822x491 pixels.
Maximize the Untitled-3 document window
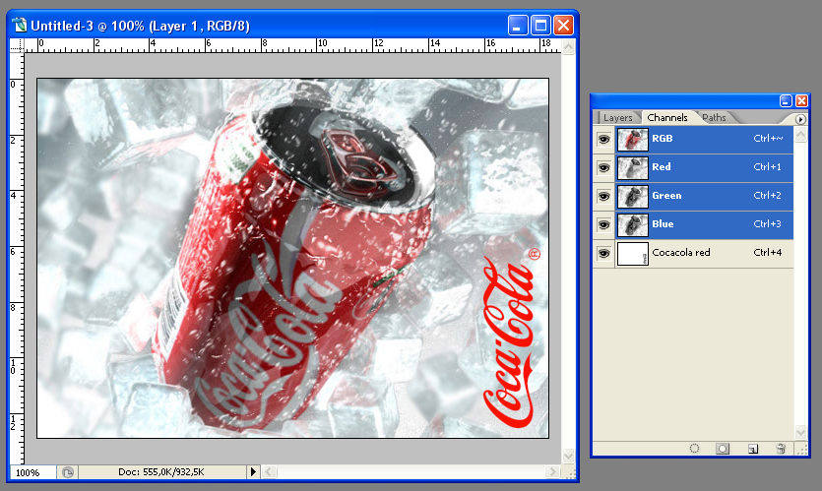click(x=540, y=26)
